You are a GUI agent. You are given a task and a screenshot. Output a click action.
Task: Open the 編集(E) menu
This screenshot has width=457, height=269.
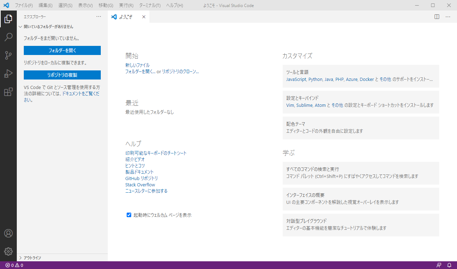(x=45, y=5)
